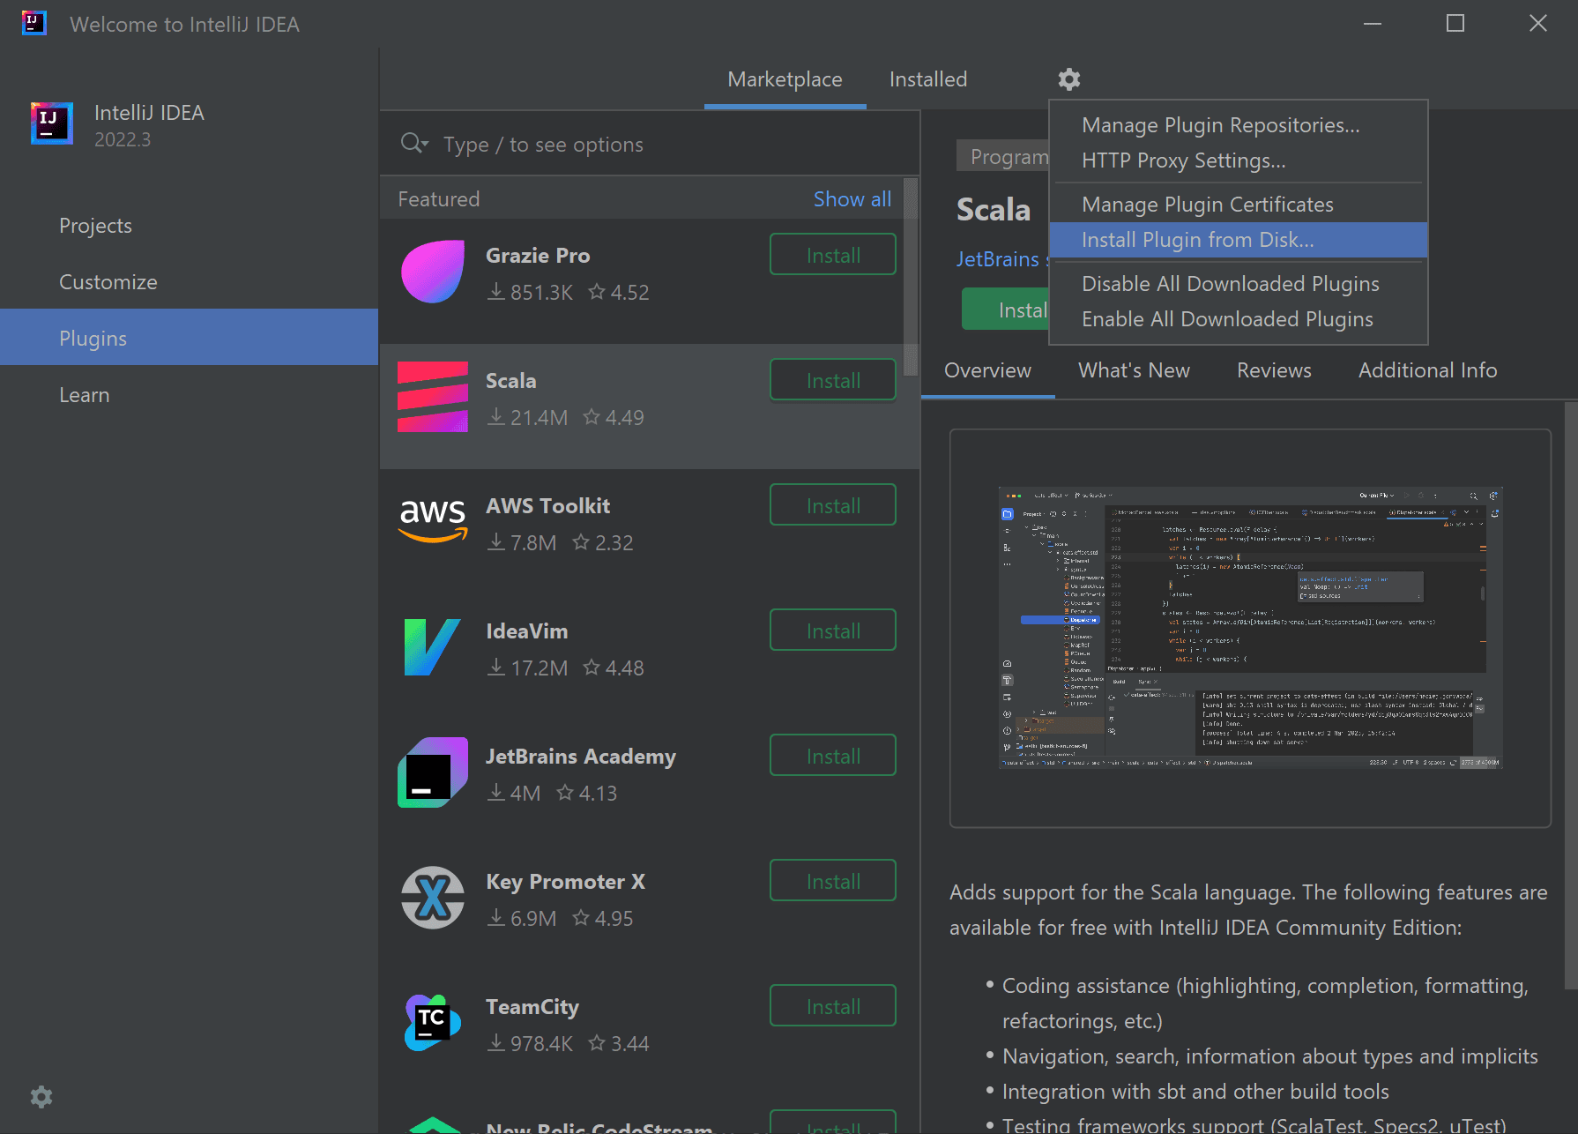Switch to the Installed tab
The width and height of the screenshot is (1578, 1134).
click(x=927, y=78)
